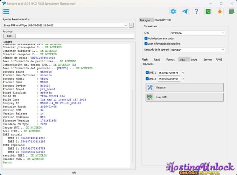Click the orange download arrow icon
The width and height of the screenshot is (237, 175).
click(219, 12)
